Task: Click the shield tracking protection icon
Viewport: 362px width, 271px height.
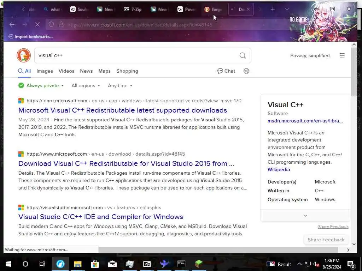Action: click(51, 24)
